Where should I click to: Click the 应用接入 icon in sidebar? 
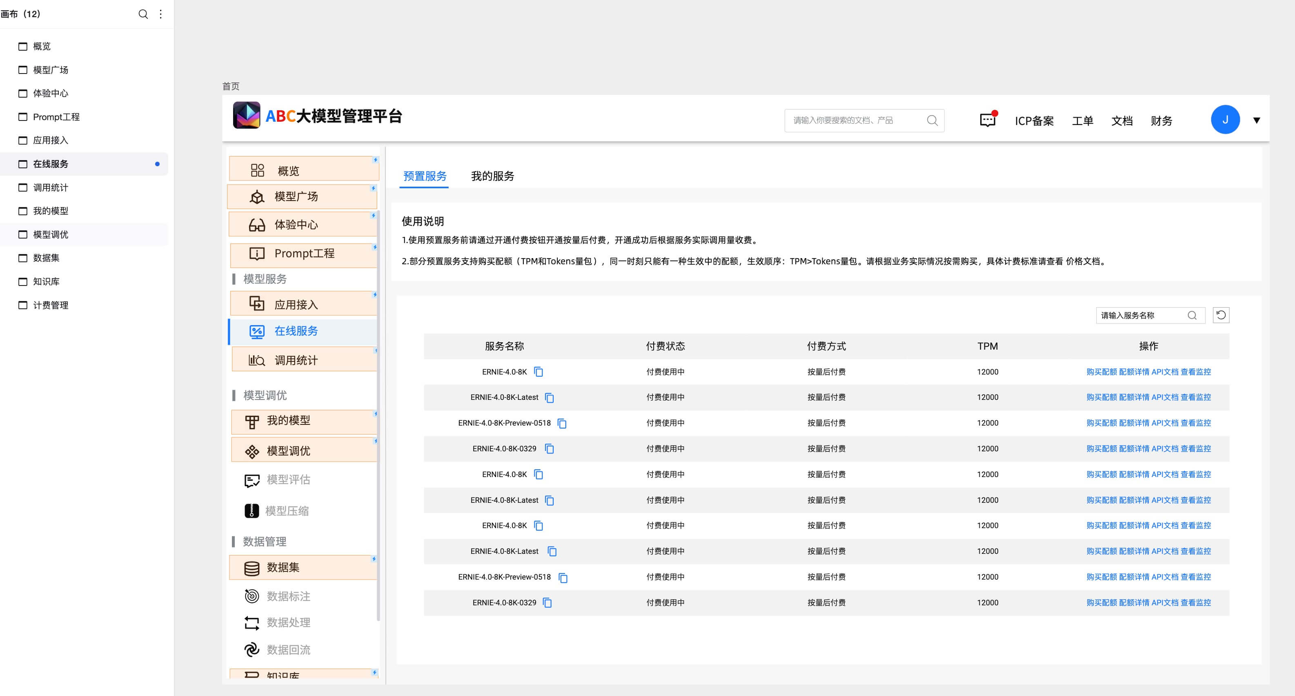(x=257, y=304)
